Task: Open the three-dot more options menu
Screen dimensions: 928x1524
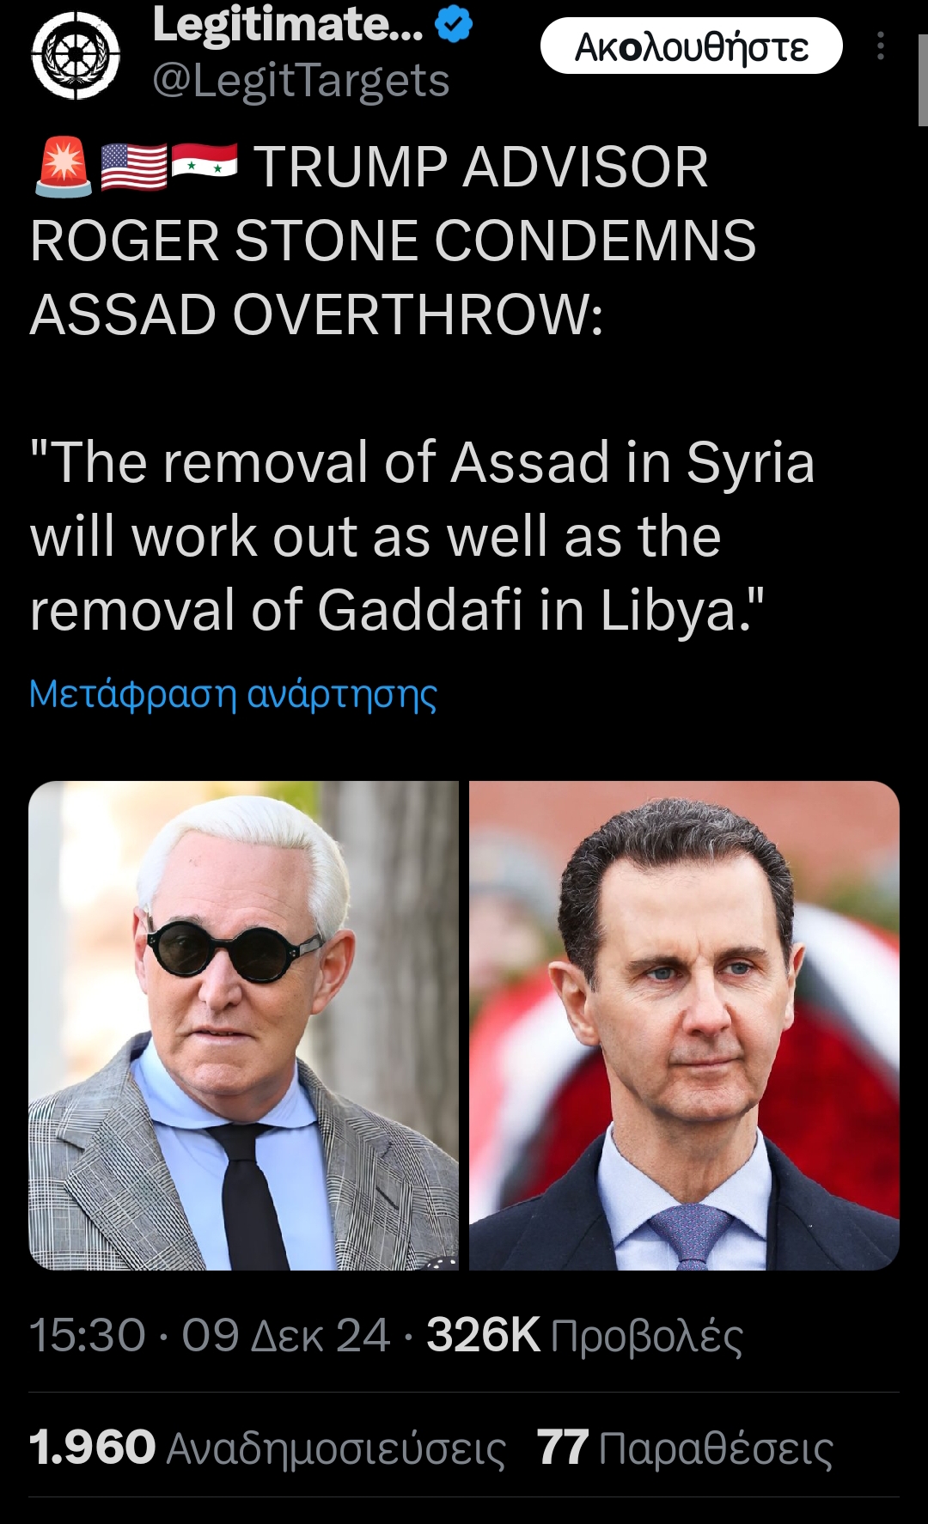Action: point(881,46)
